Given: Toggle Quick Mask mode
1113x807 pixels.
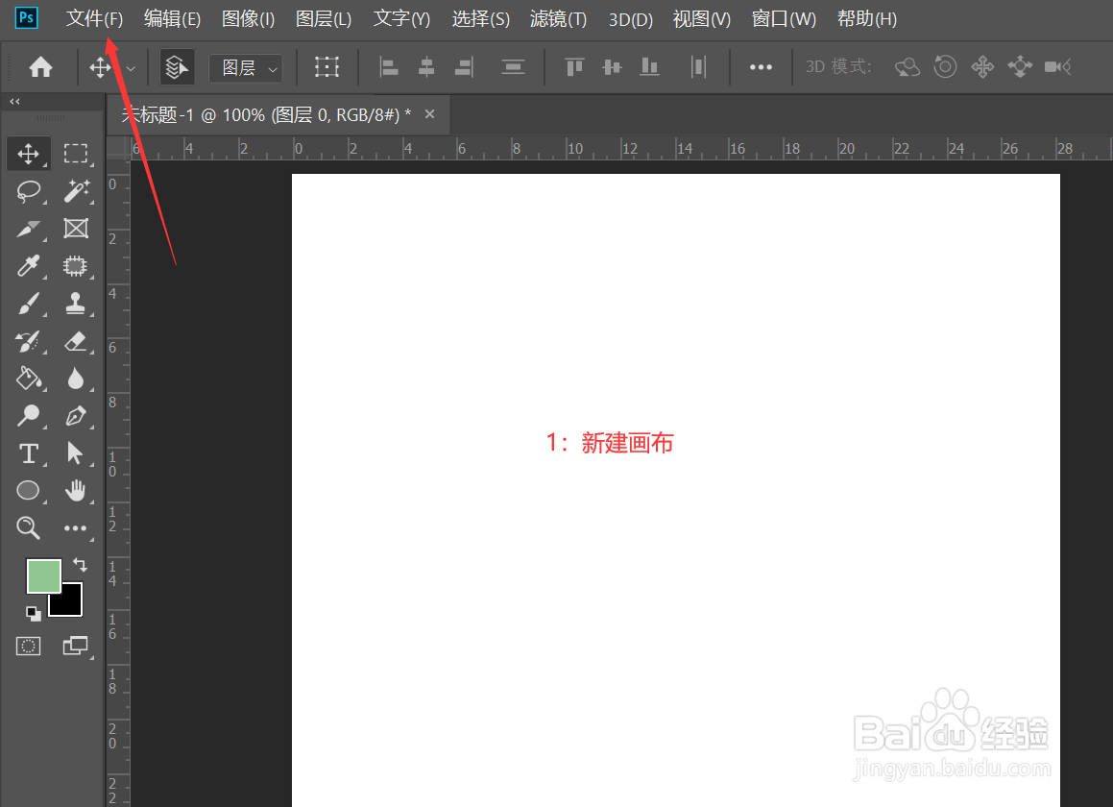Looking at the screenshot, I should [29, 647].
